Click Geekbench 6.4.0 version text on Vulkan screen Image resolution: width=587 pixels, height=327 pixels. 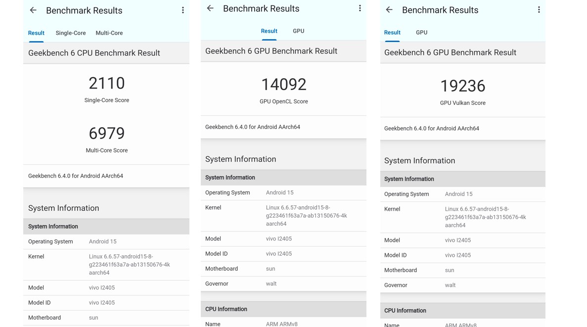432,129
